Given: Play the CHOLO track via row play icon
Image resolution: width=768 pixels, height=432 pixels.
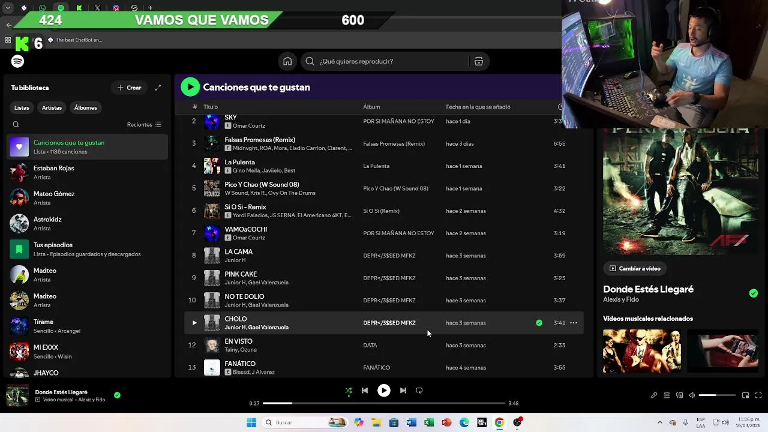Looking at the screenshot, I should [x=194, y=323].
